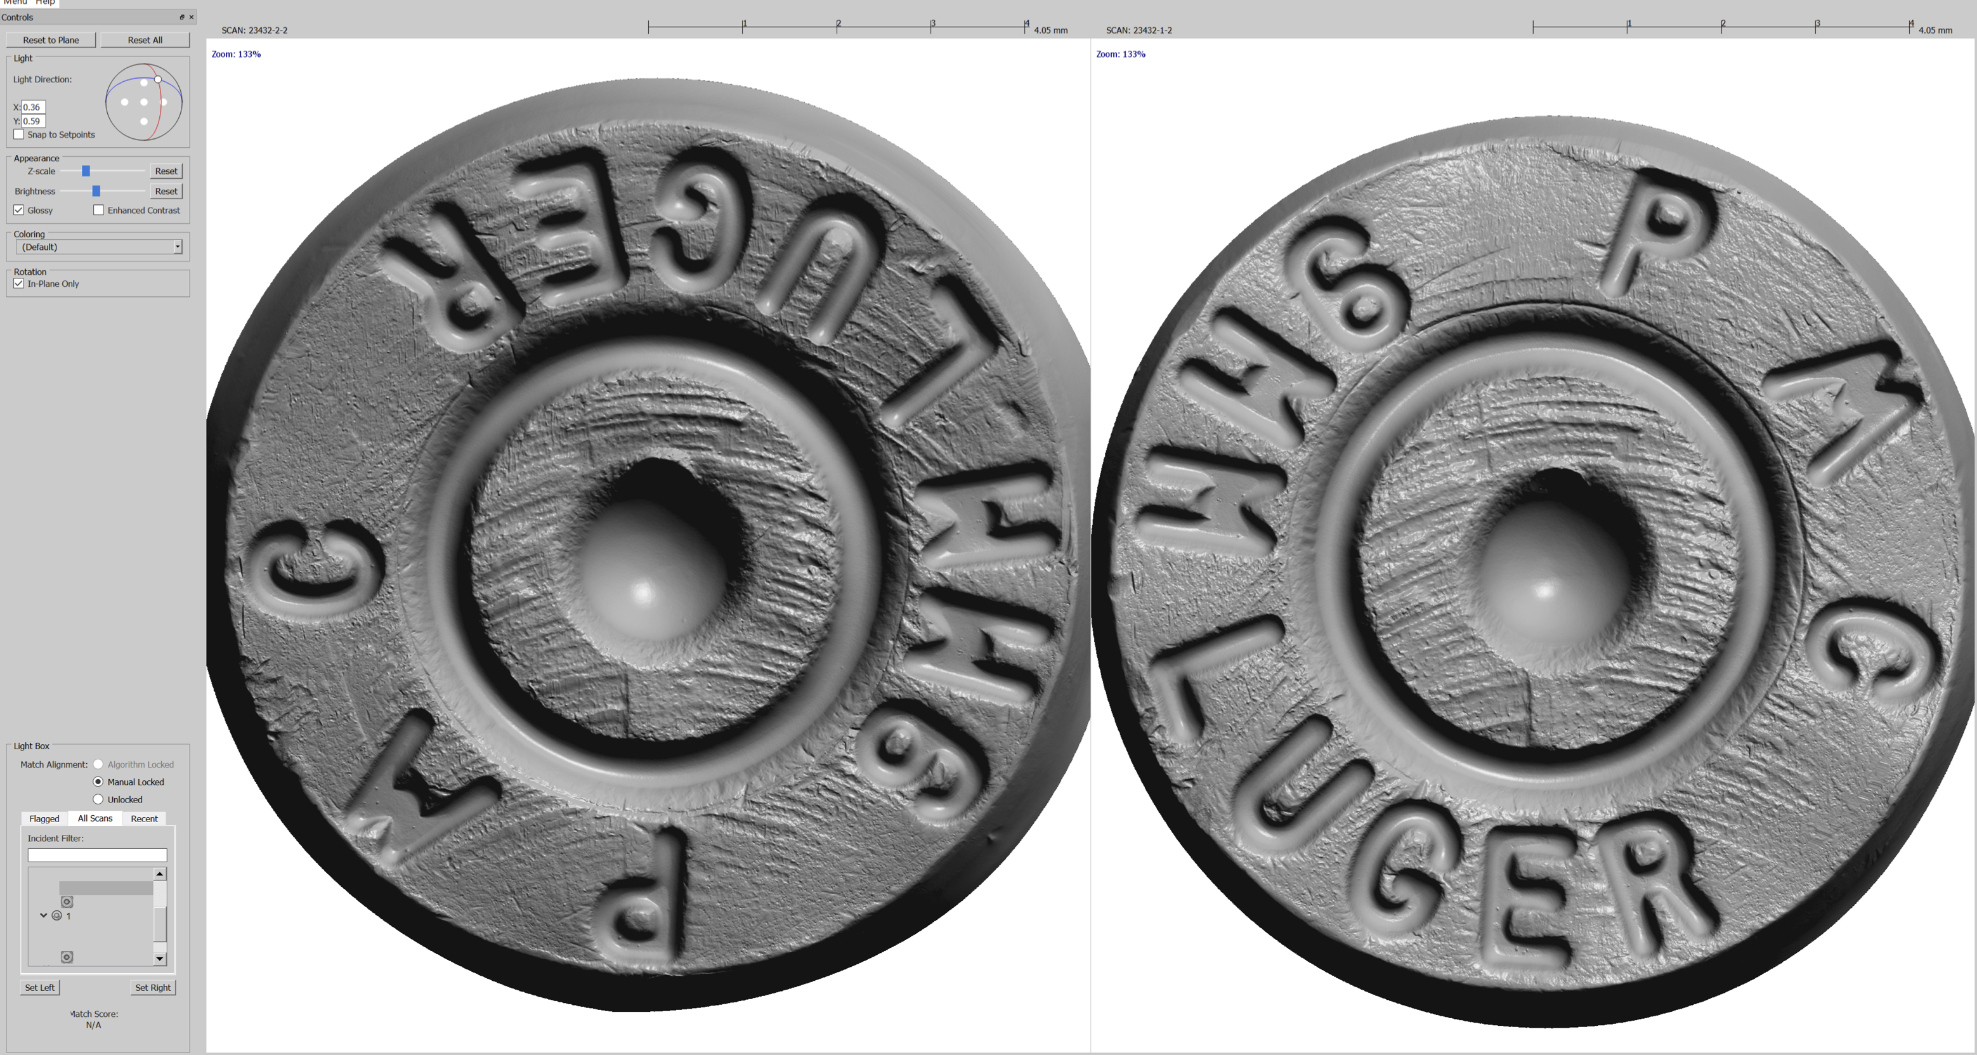Reset the Z-scale value
The width and height of the screenshot is (1977, 1055).
[x=166, y=171]
